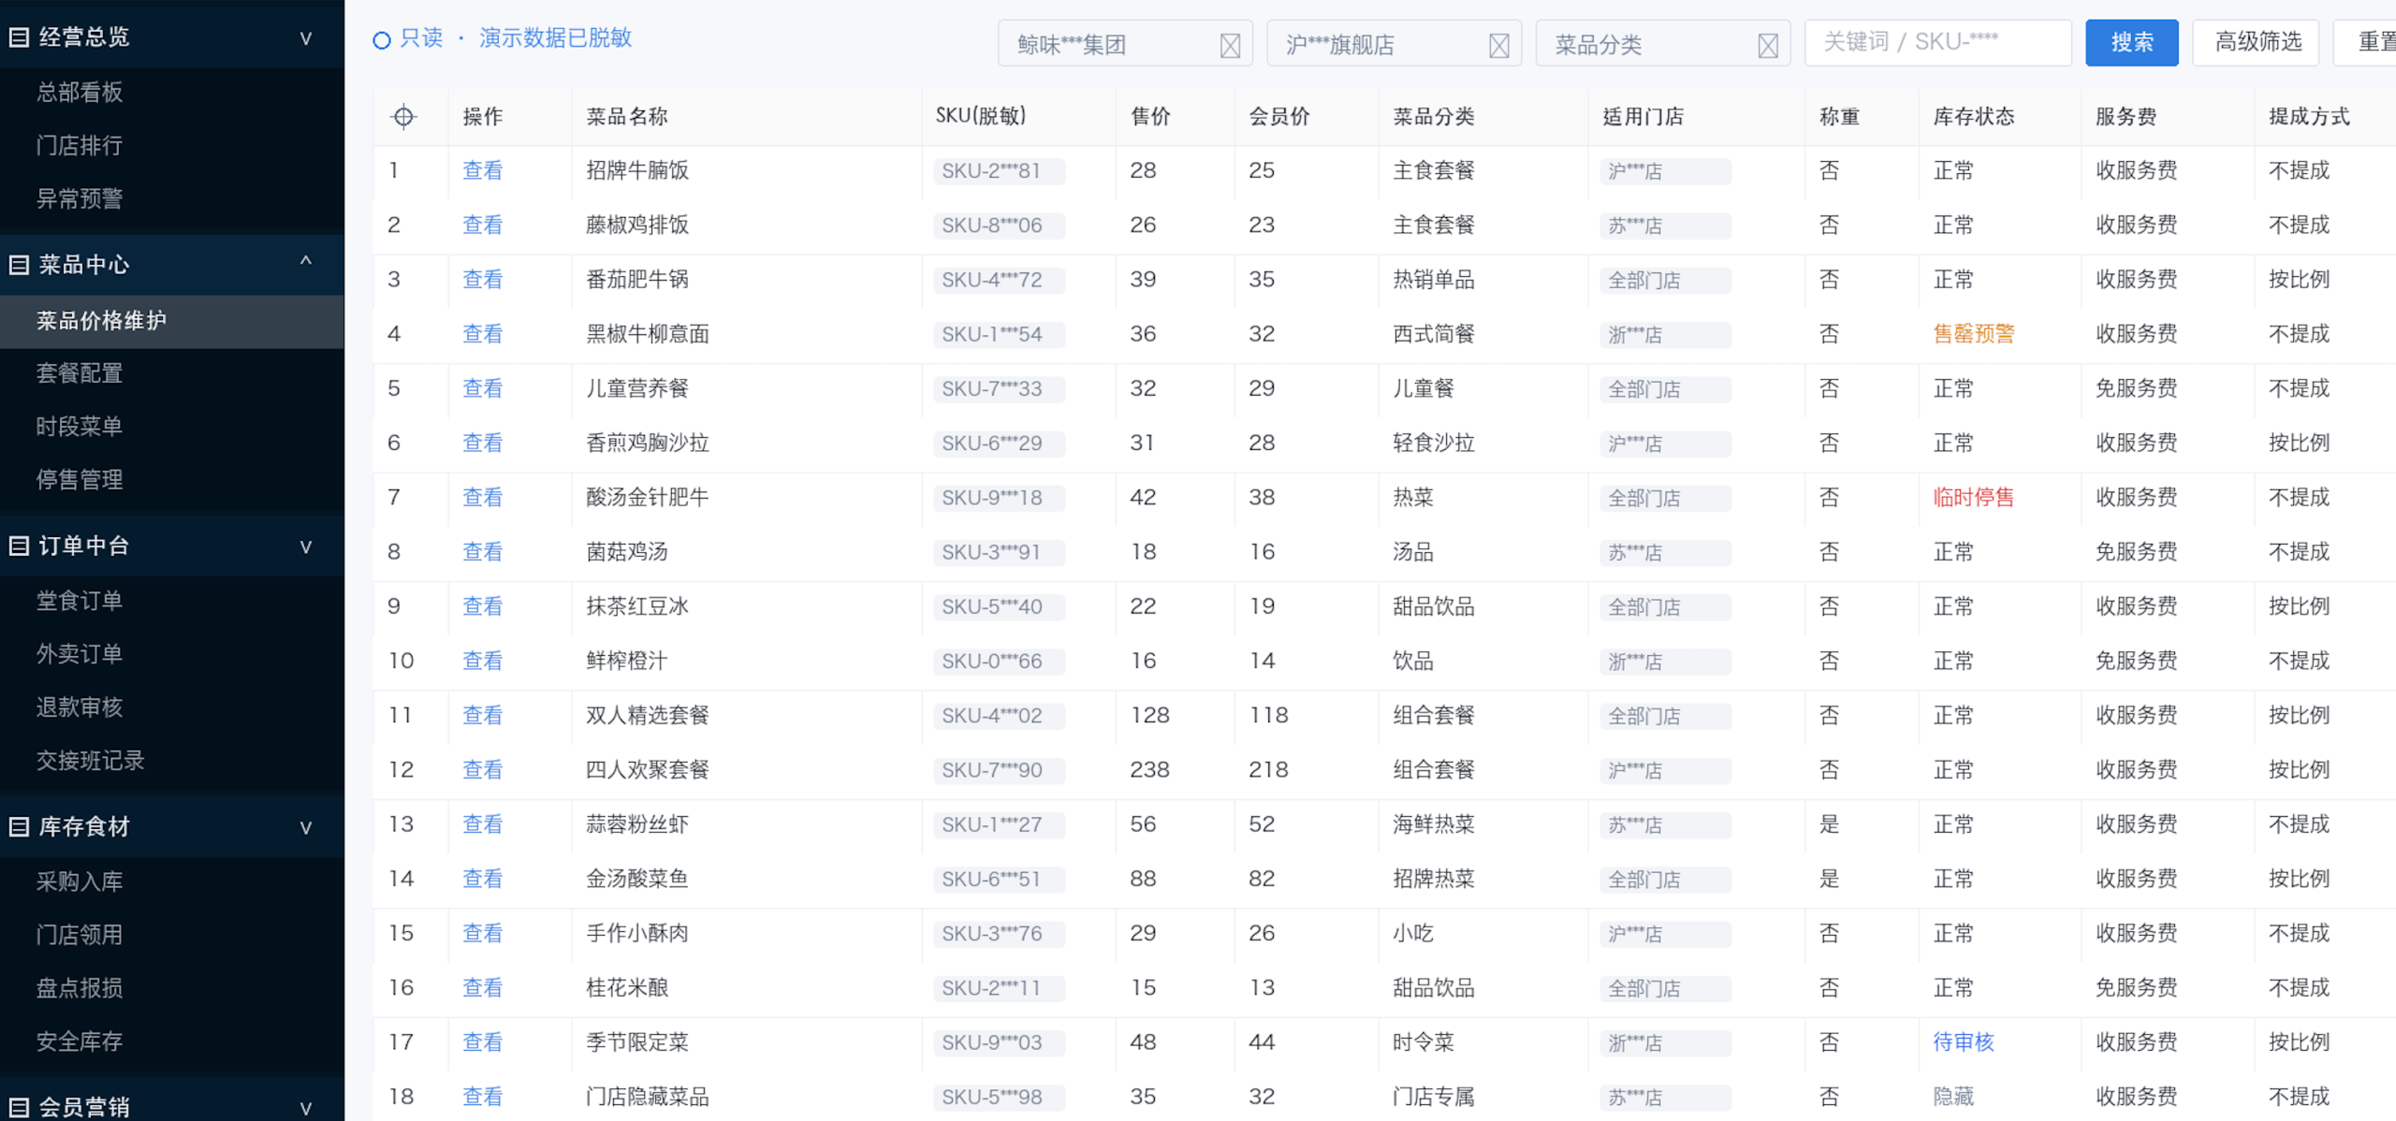Open 高级筛选 advanced filter
The image size is (2396, 1121).
click(2257, 42)
